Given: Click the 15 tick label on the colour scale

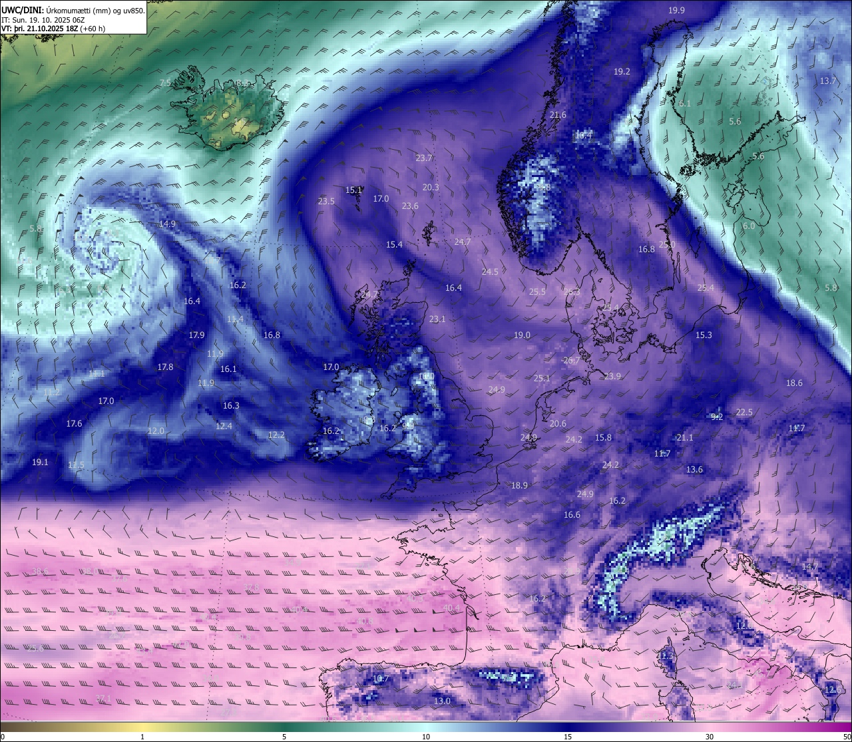Looking at the screenshot, I should 568,737.
